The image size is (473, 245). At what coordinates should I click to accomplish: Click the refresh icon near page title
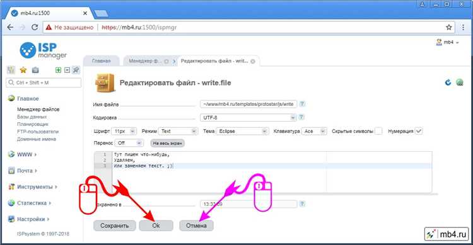pos(448,83)
